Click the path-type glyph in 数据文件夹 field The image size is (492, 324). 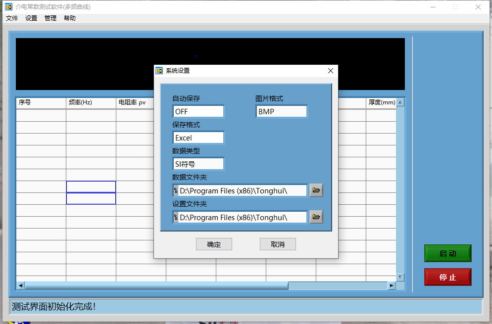(175, 190)
